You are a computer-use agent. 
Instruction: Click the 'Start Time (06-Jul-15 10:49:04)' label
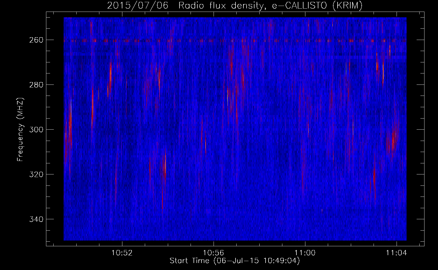235,261
